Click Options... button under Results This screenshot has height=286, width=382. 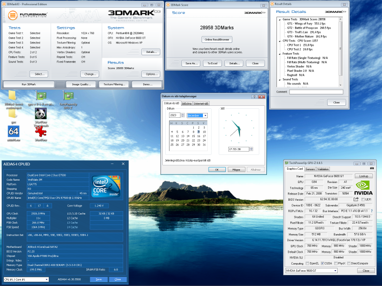tap(151, 74)
